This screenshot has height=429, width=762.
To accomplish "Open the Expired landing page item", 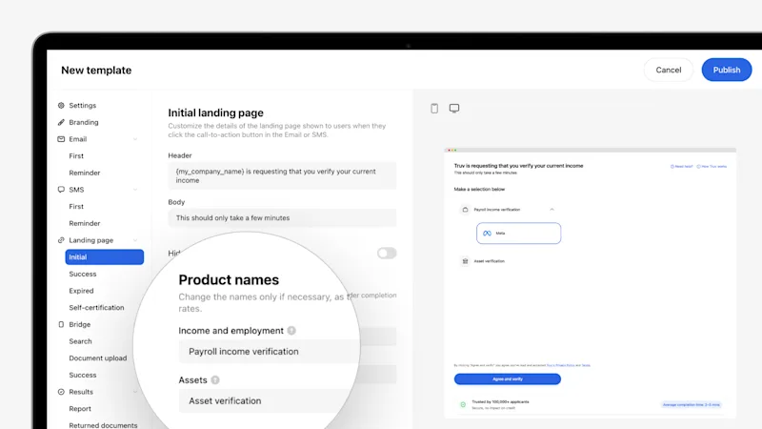I will pyautogui.click(x=81, y=291).
